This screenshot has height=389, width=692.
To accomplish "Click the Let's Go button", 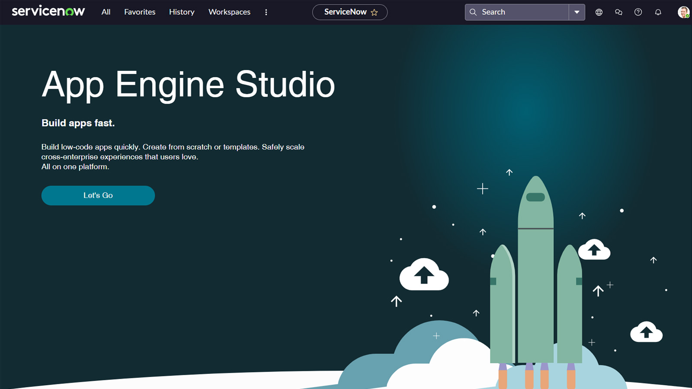I will (98, 195).
